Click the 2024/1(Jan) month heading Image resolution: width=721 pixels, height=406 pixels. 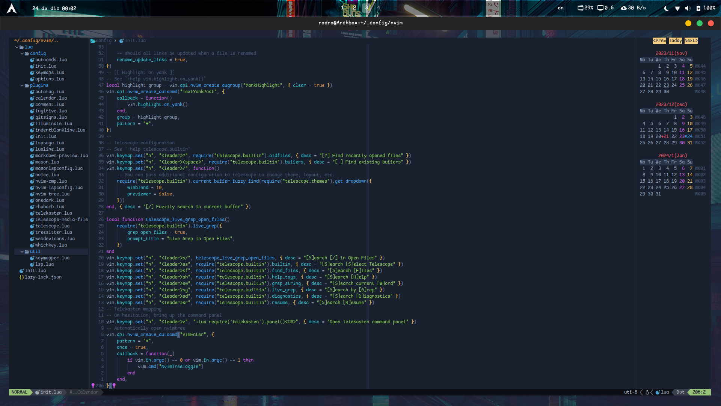673,156
